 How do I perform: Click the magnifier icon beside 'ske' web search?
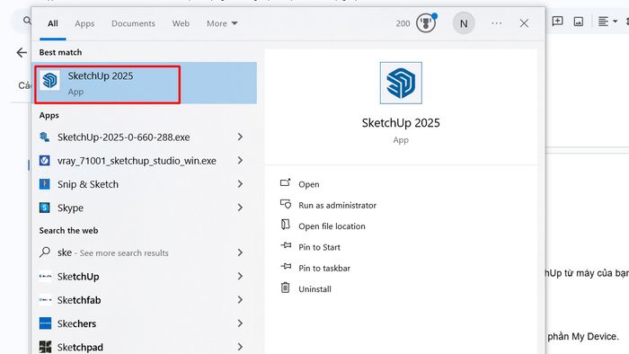[45, 252]
